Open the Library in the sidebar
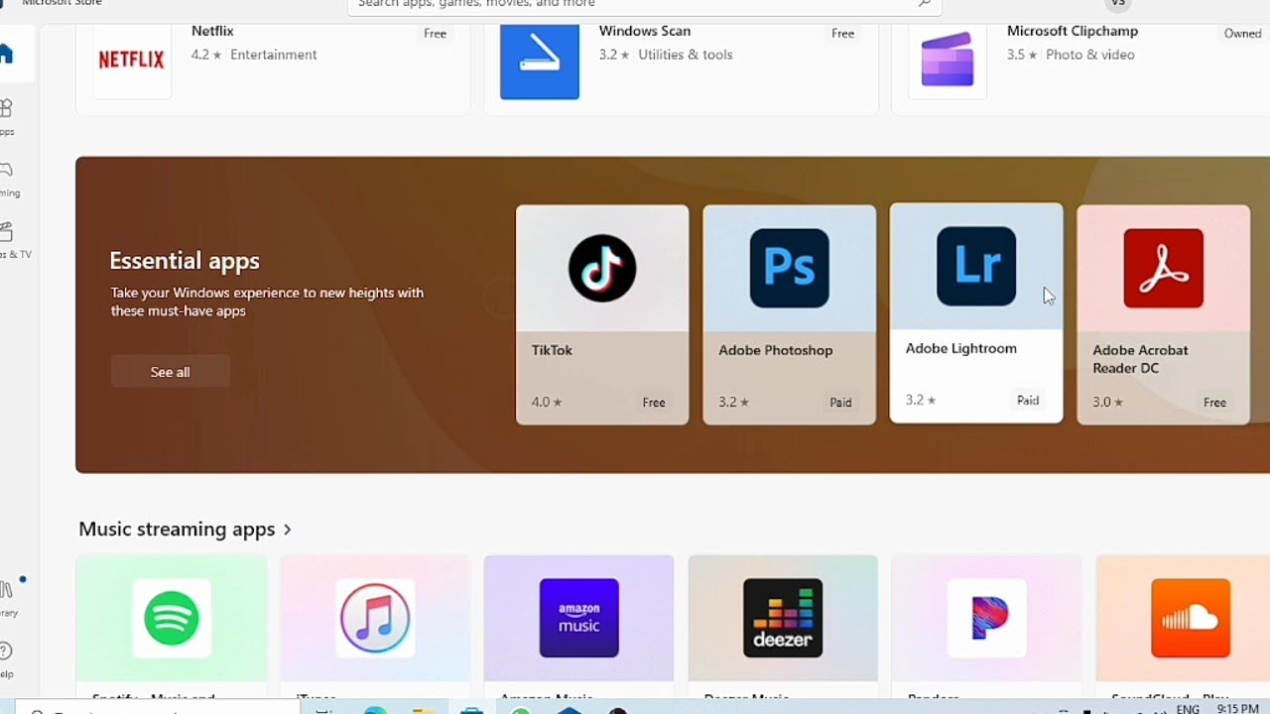Screen dimensions: 1270x714 pyautogui.click(x=8, y=598)
